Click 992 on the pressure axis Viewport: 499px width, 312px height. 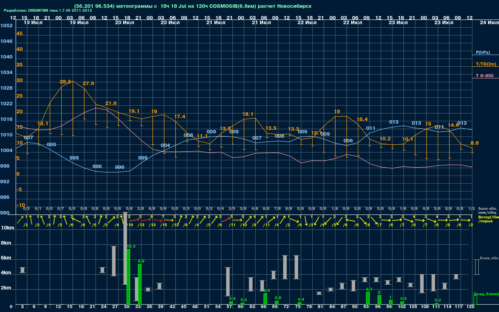tap(5, 182)
